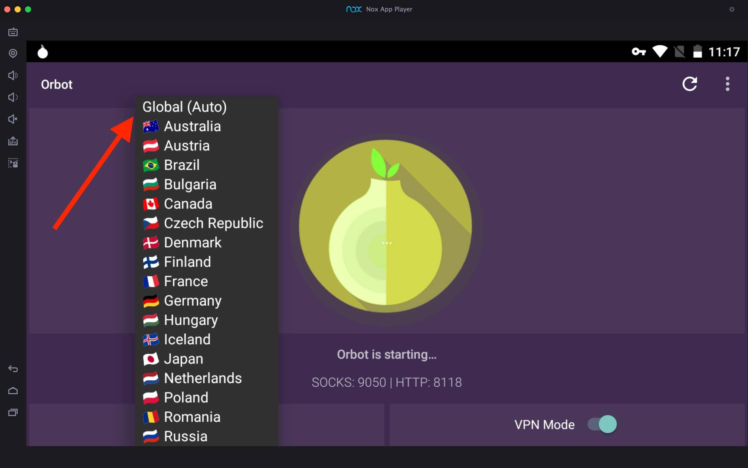748x468 pixels.
Task: Toggle WiFi indicator in status bar
Action: point(659,51)
